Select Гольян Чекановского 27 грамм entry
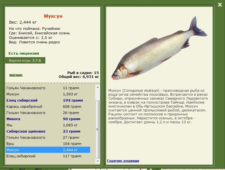Viewport: 225px width, 170px height. (x=48, y=137)
